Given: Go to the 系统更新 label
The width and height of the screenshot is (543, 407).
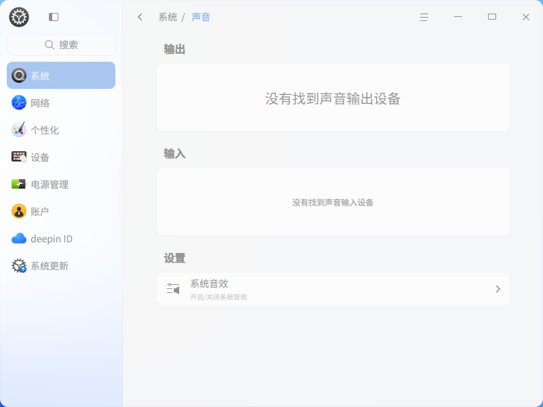Looking at the screenshot, I should (50, 266).
